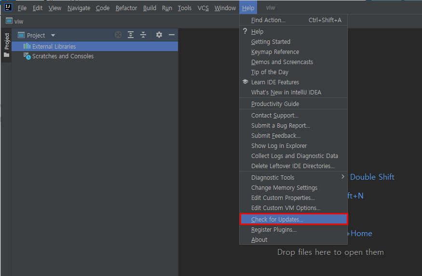This screenshot has height=276, width=422.
Task: Open the File menu
Action: 22,8
